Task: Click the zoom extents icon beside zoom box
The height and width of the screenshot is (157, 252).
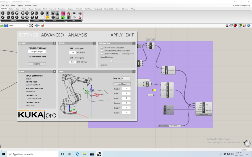Action: (31, 25)
